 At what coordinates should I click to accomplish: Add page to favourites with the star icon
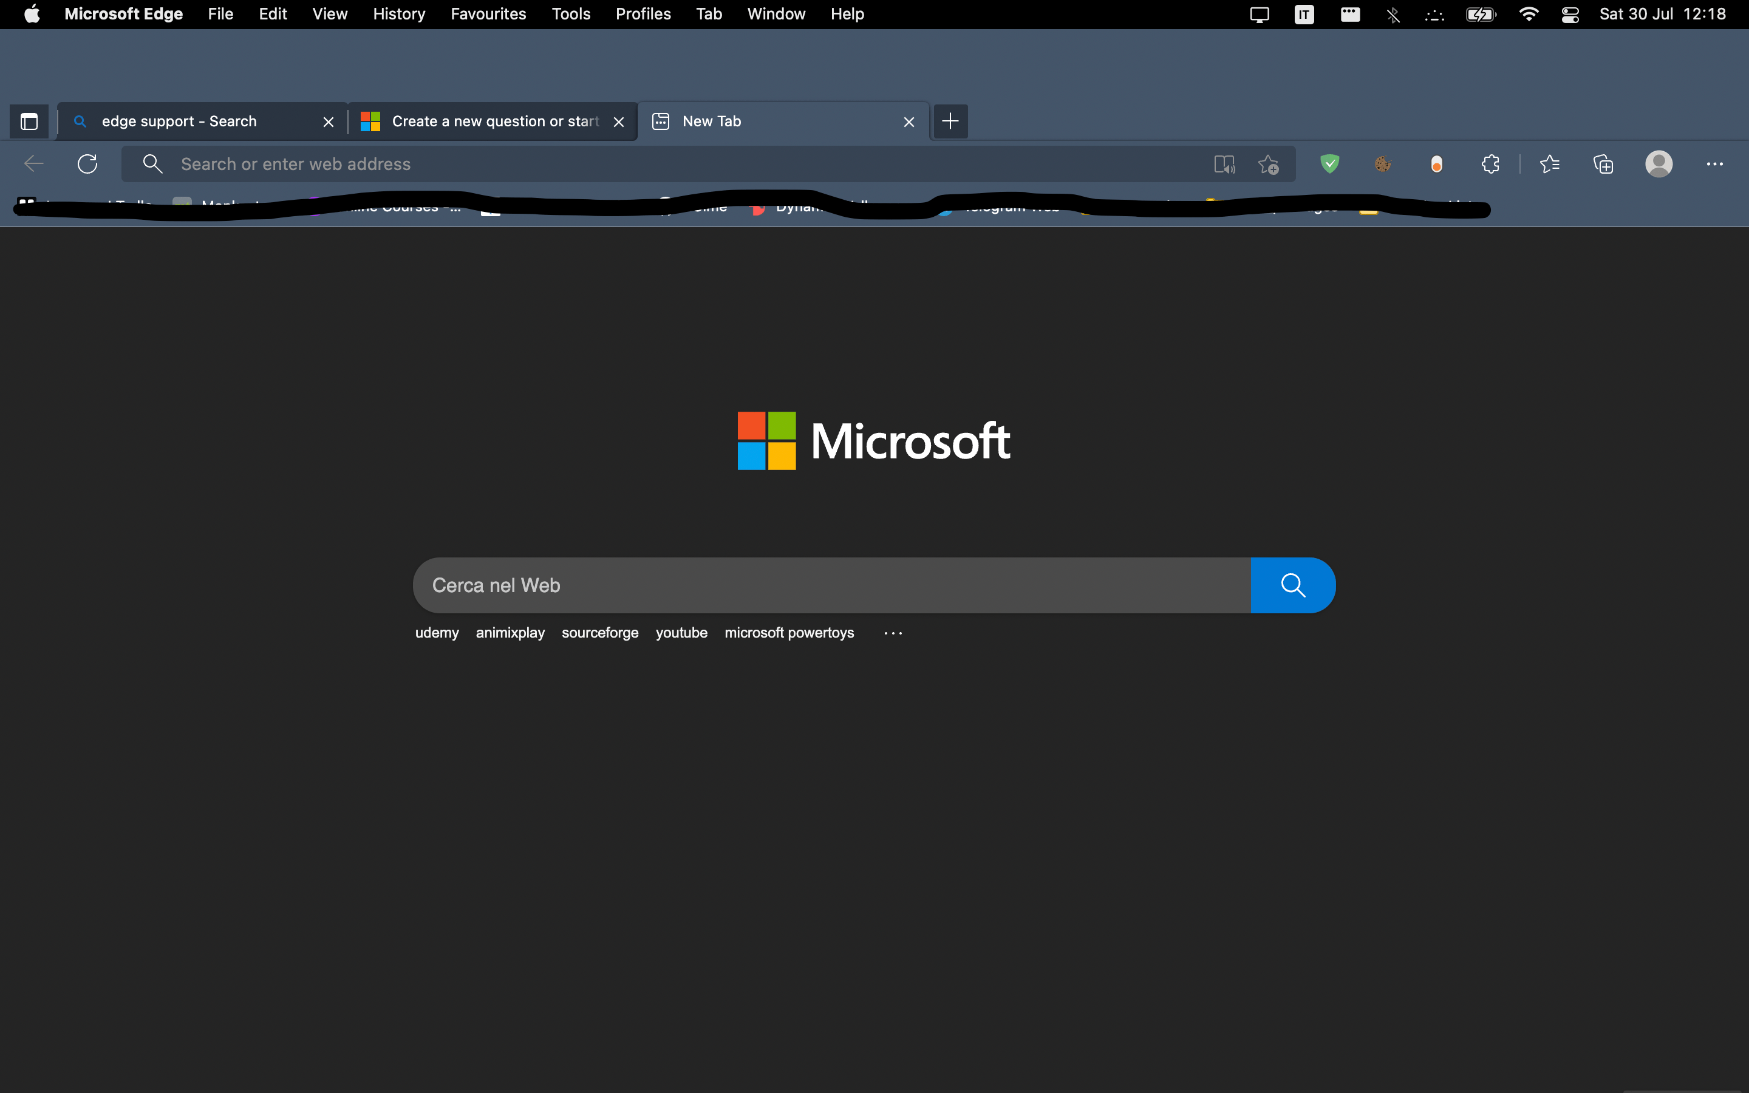1269,164
